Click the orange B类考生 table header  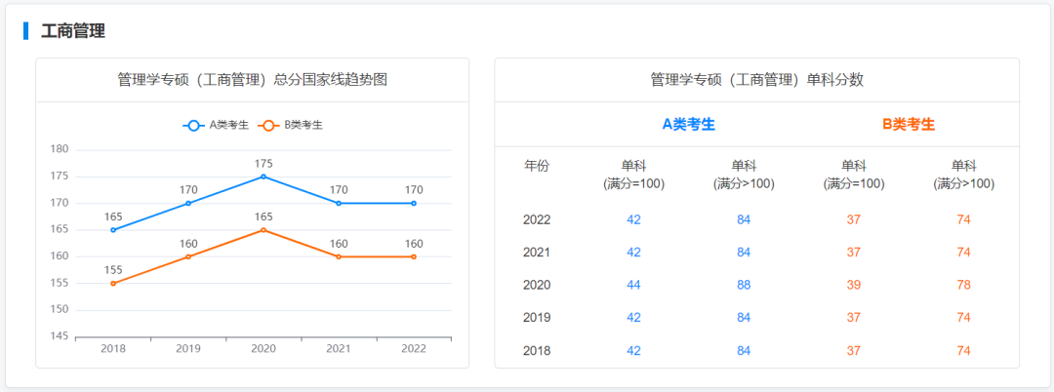click(x=909, y=124)
